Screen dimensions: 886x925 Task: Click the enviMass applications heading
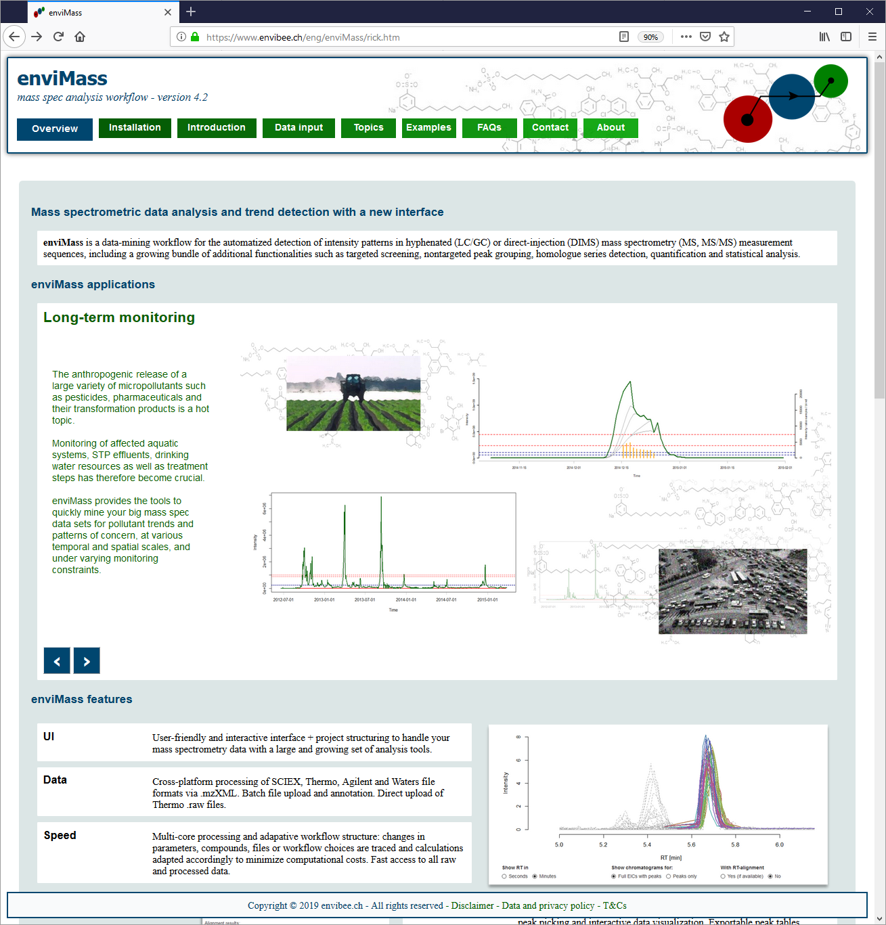tap(93, 284)
